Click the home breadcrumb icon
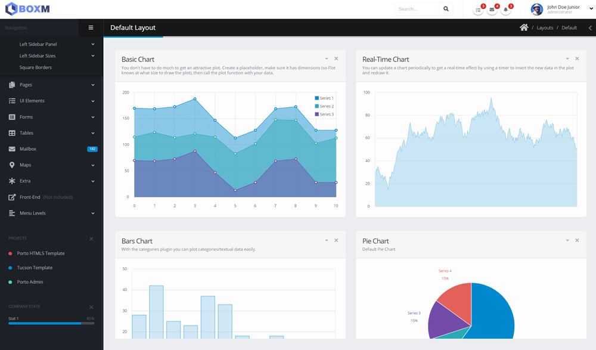 (x=524, y=27)
